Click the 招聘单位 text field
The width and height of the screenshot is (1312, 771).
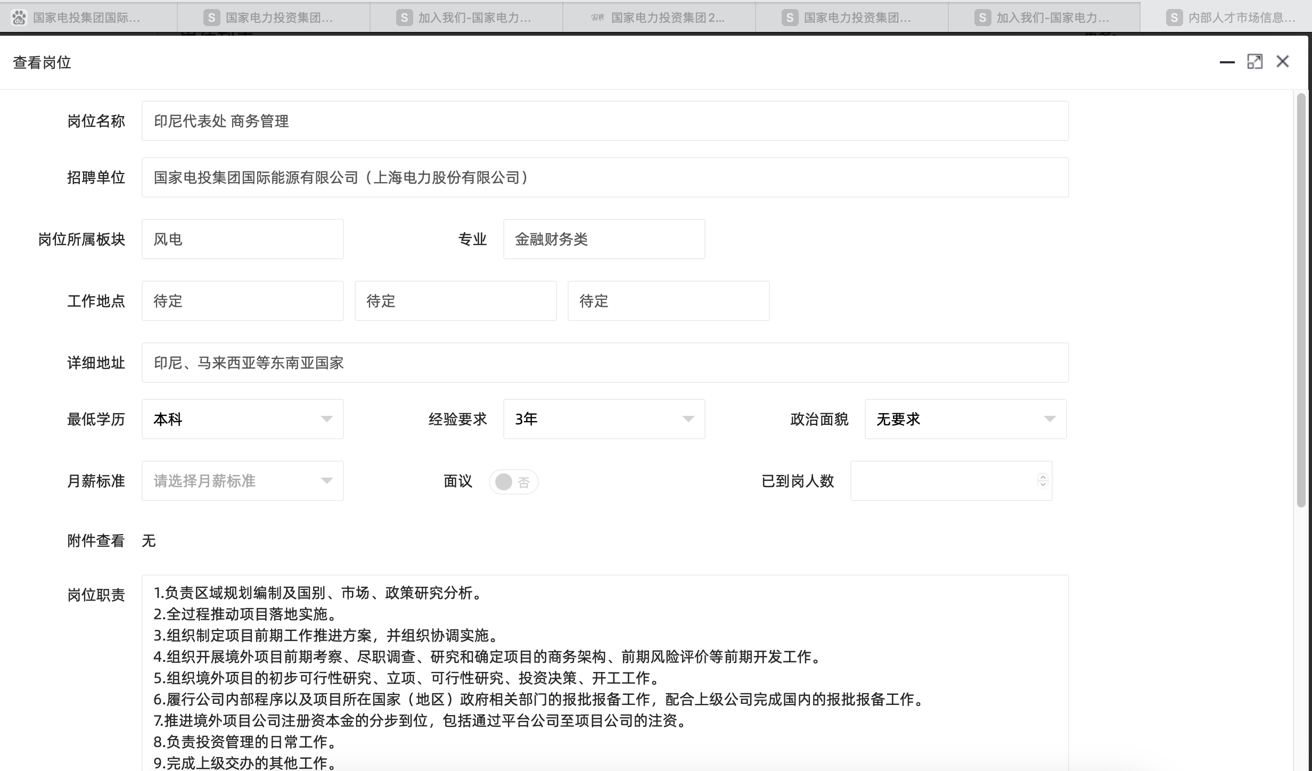pos(605,177)
